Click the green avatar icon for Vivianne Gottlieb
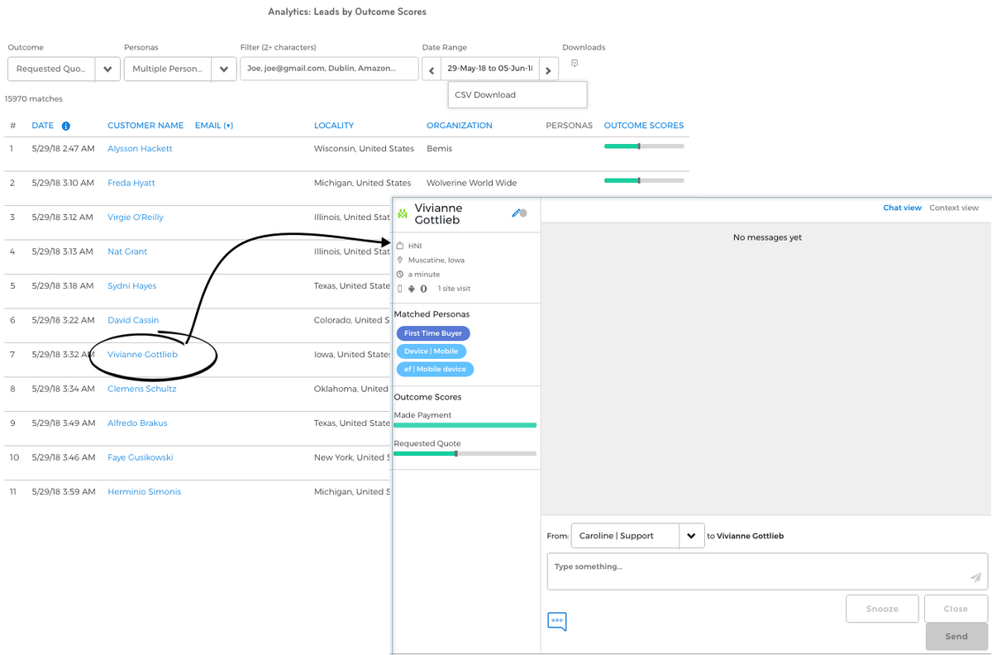992x655 pixels. pos(403,214)
